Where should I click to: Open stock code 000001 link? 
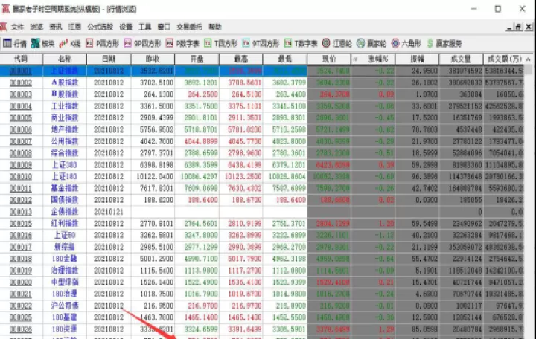[21, 71]
